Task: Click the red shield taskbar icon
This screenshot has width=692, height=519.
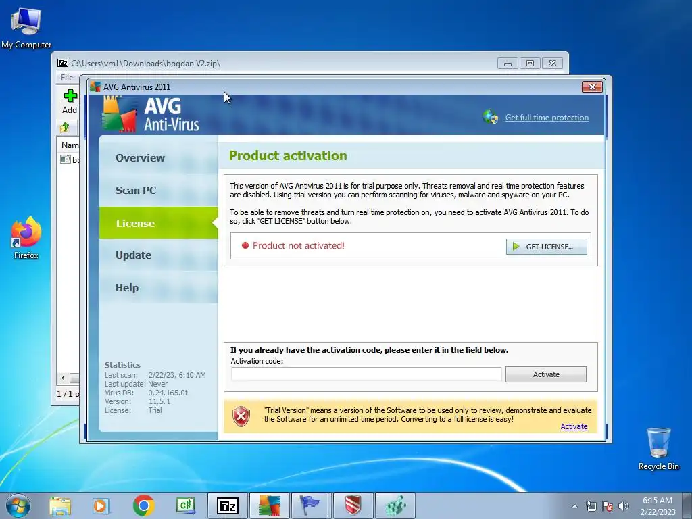Action: [353, 505]
